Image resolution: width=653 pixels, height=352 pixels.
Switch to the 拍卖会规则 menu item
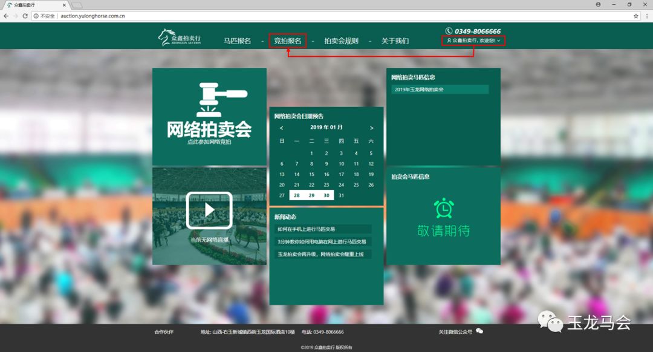click(343, 41)
